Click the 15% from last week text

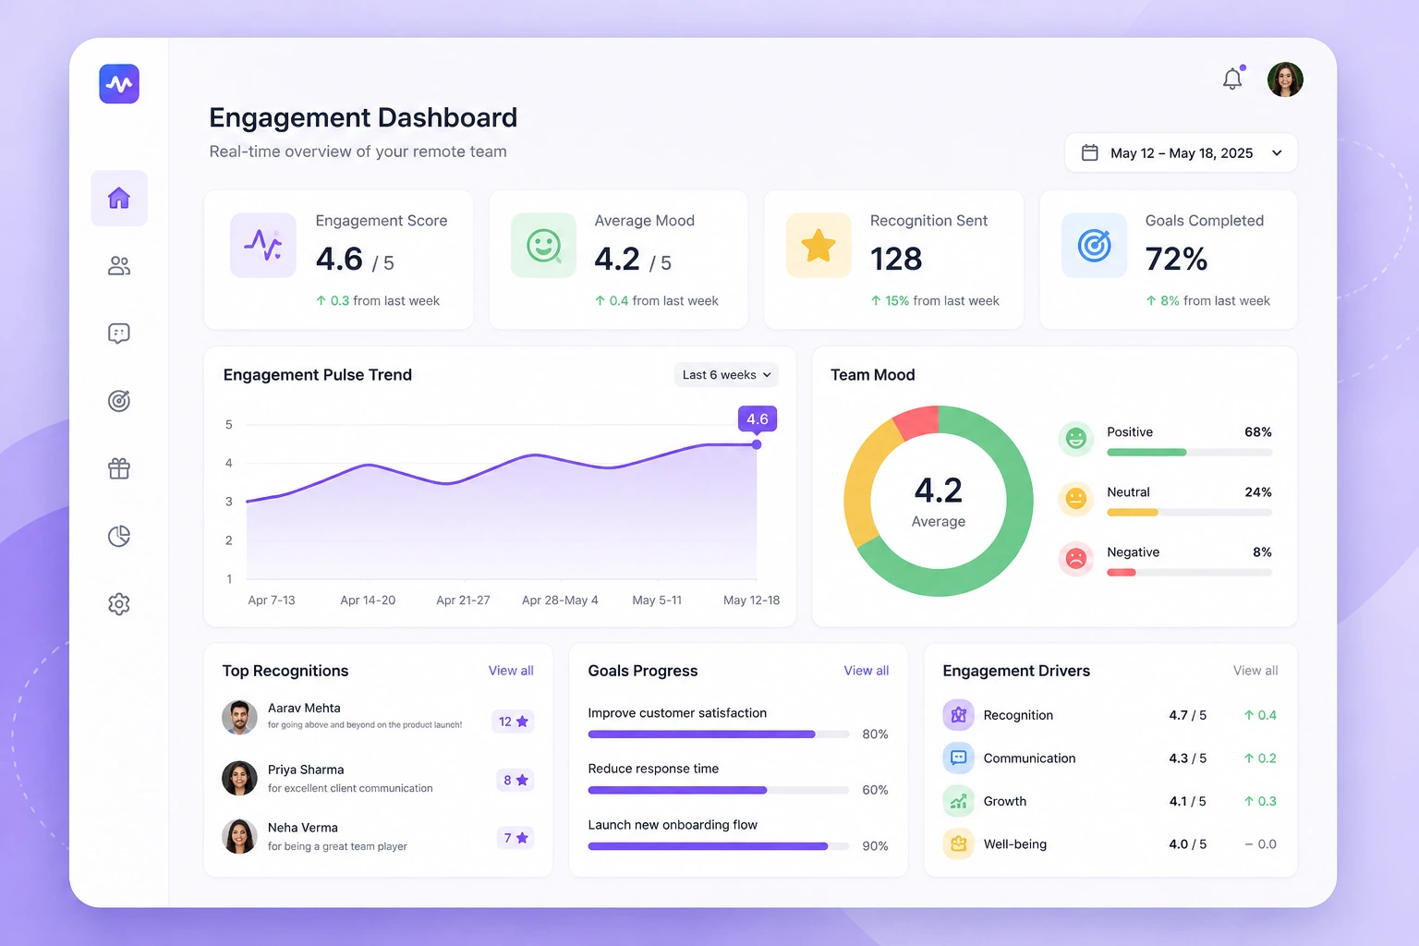click(x=935, y=301)
